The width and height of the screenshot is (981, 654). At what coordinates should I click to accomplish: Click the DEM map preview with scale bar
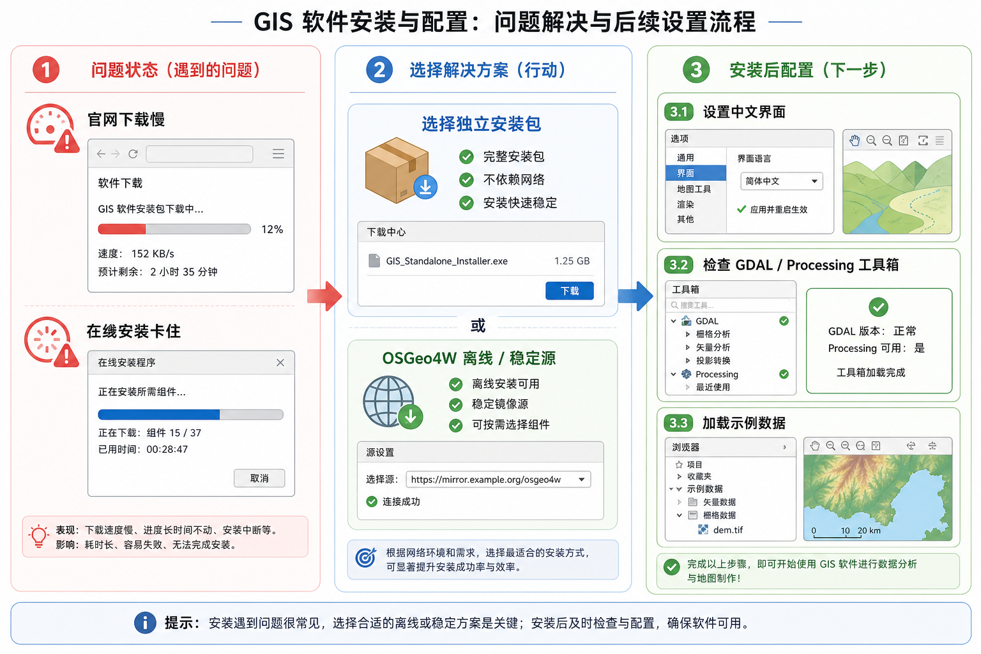[x=878, y=498]
